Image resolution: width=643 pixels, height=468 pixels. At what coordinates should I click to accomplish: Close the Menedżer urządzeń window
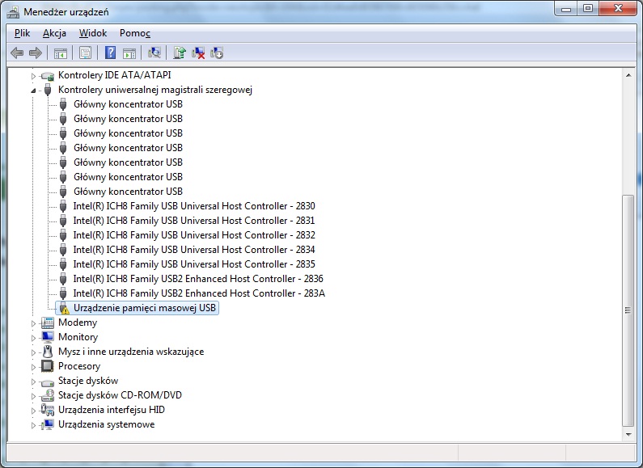click(x=618, y=9)
